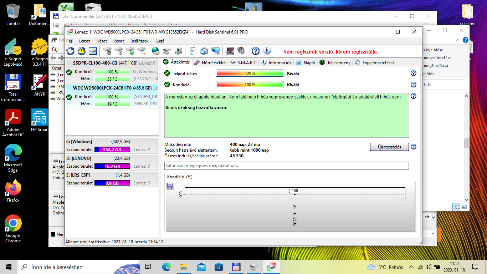Click the C: free space 354,2 GB bar

112,149
